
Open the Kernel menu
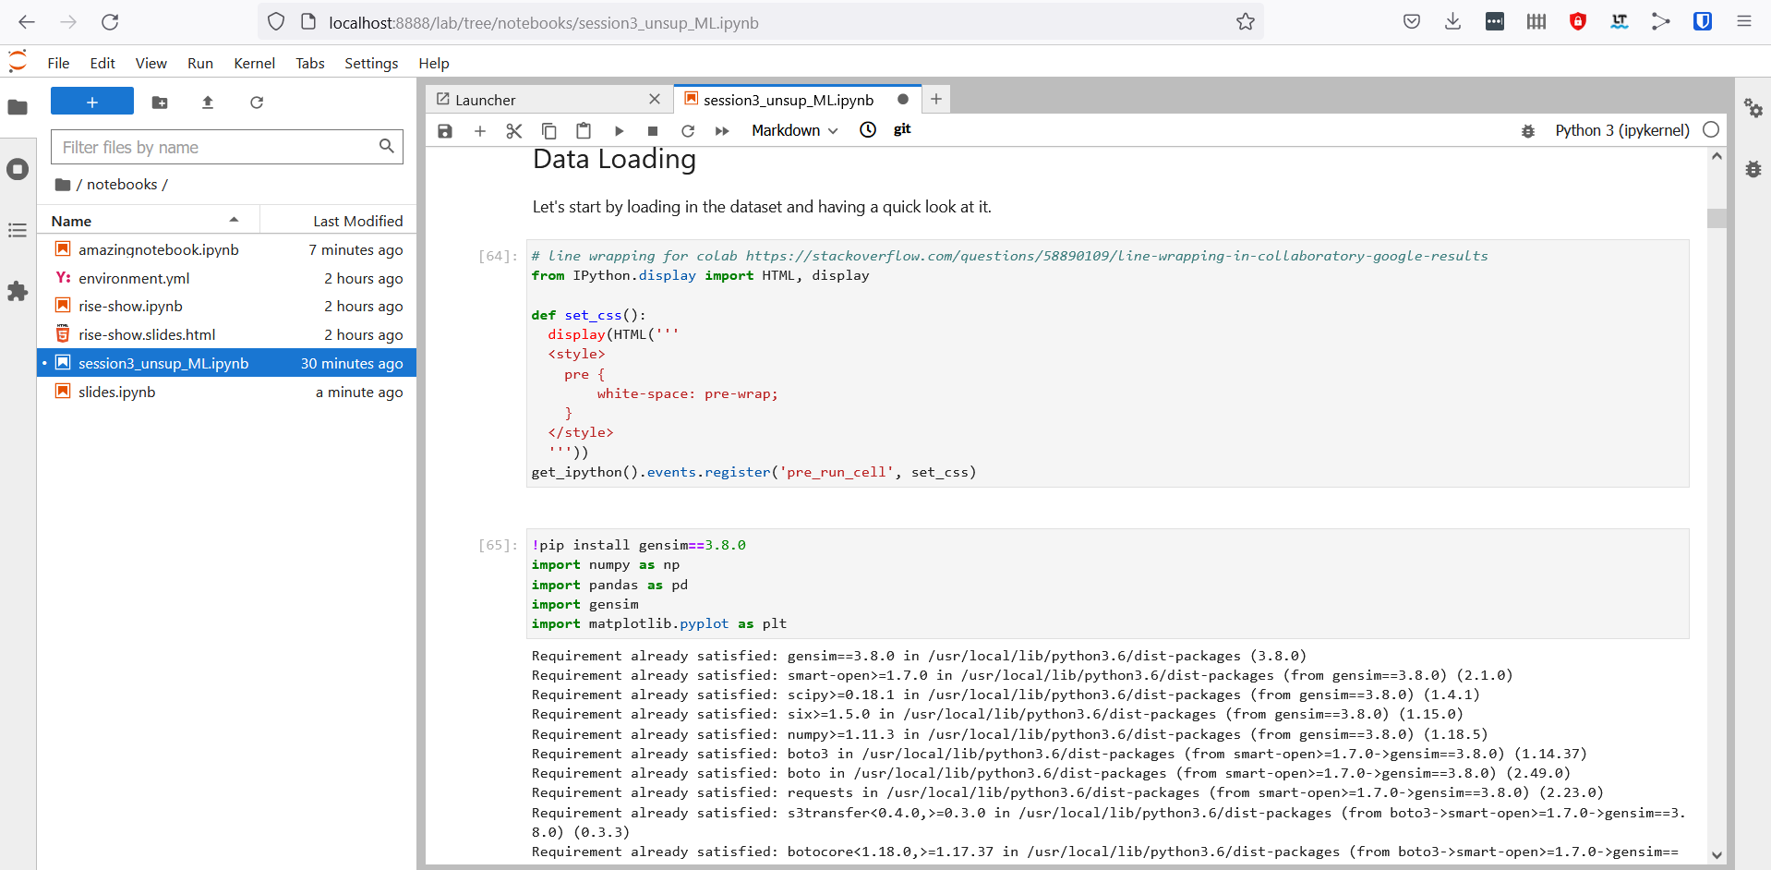(255, 63)
